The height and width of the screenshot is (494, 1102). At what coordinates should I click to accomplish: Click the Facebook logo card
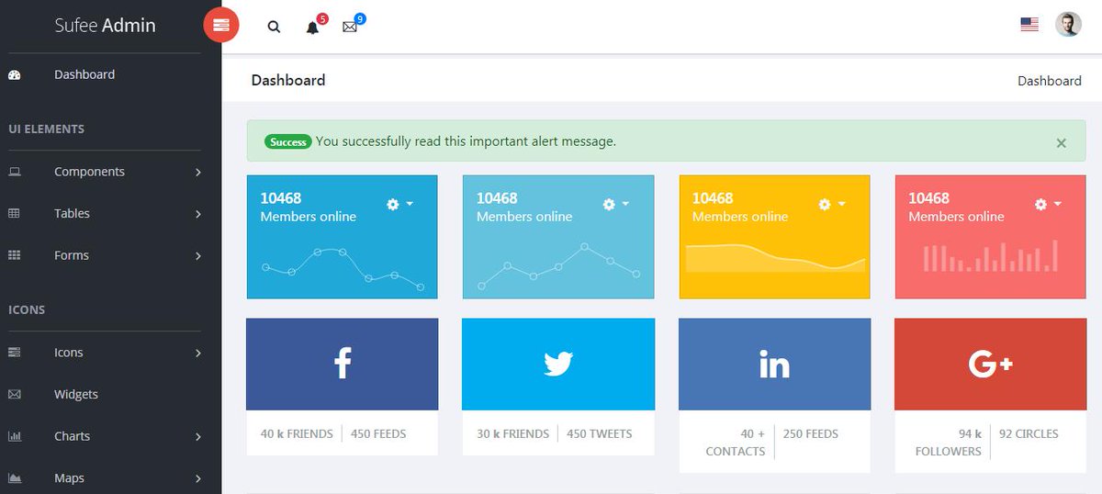click(x=342, y=364)
